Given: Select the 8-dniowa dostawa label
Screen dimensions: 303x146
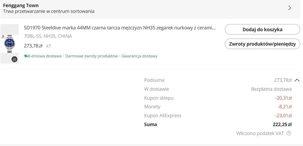Looking at the screenshot, I should coord(44,56).
